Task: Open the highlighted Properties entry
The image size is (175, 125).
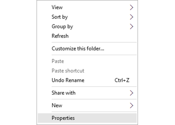Action: click(63, 118)
